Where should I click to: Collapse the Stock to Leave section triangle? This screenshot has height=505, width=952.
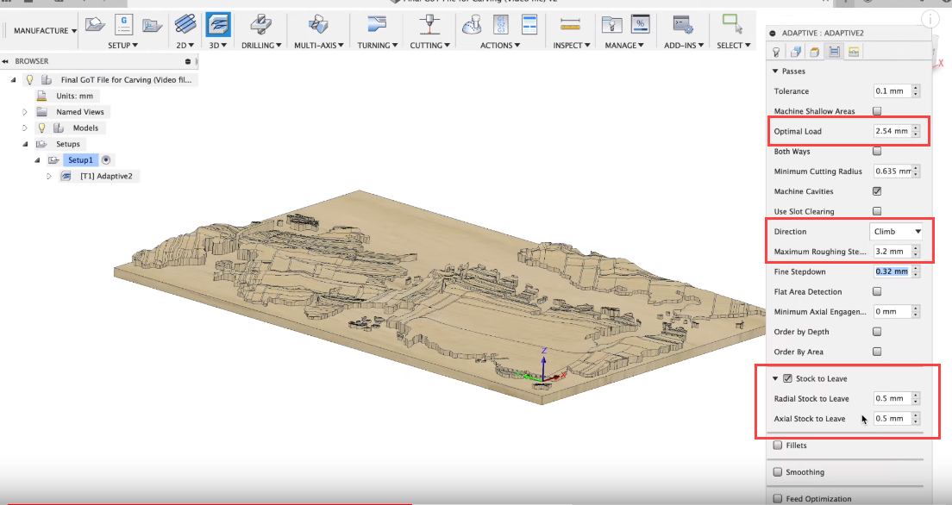775,378
